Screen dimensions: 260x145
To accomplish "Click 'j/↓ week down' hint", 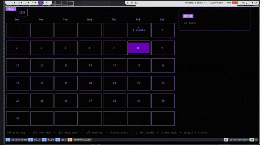I will [x=68, y=133].
